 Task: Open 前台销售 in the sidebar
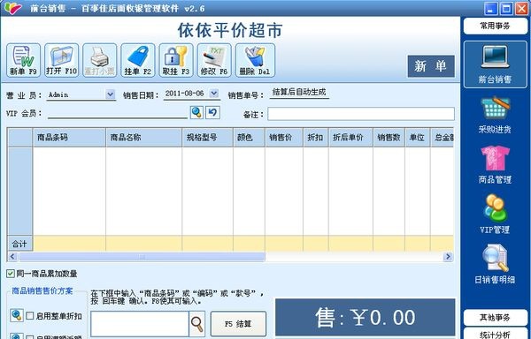[495, 64]
